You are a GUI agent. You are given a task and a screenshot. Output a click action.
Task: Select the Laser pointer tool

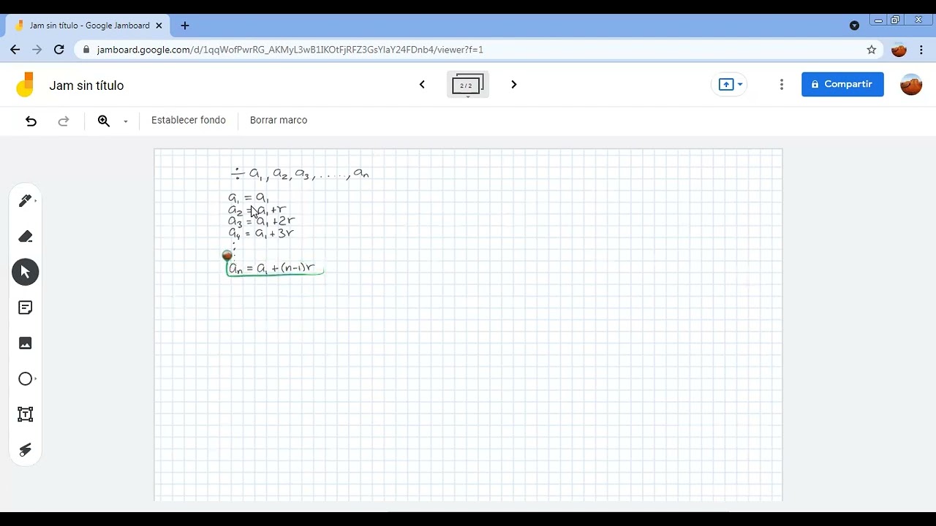pyautogui.click(x=26, y=450)
